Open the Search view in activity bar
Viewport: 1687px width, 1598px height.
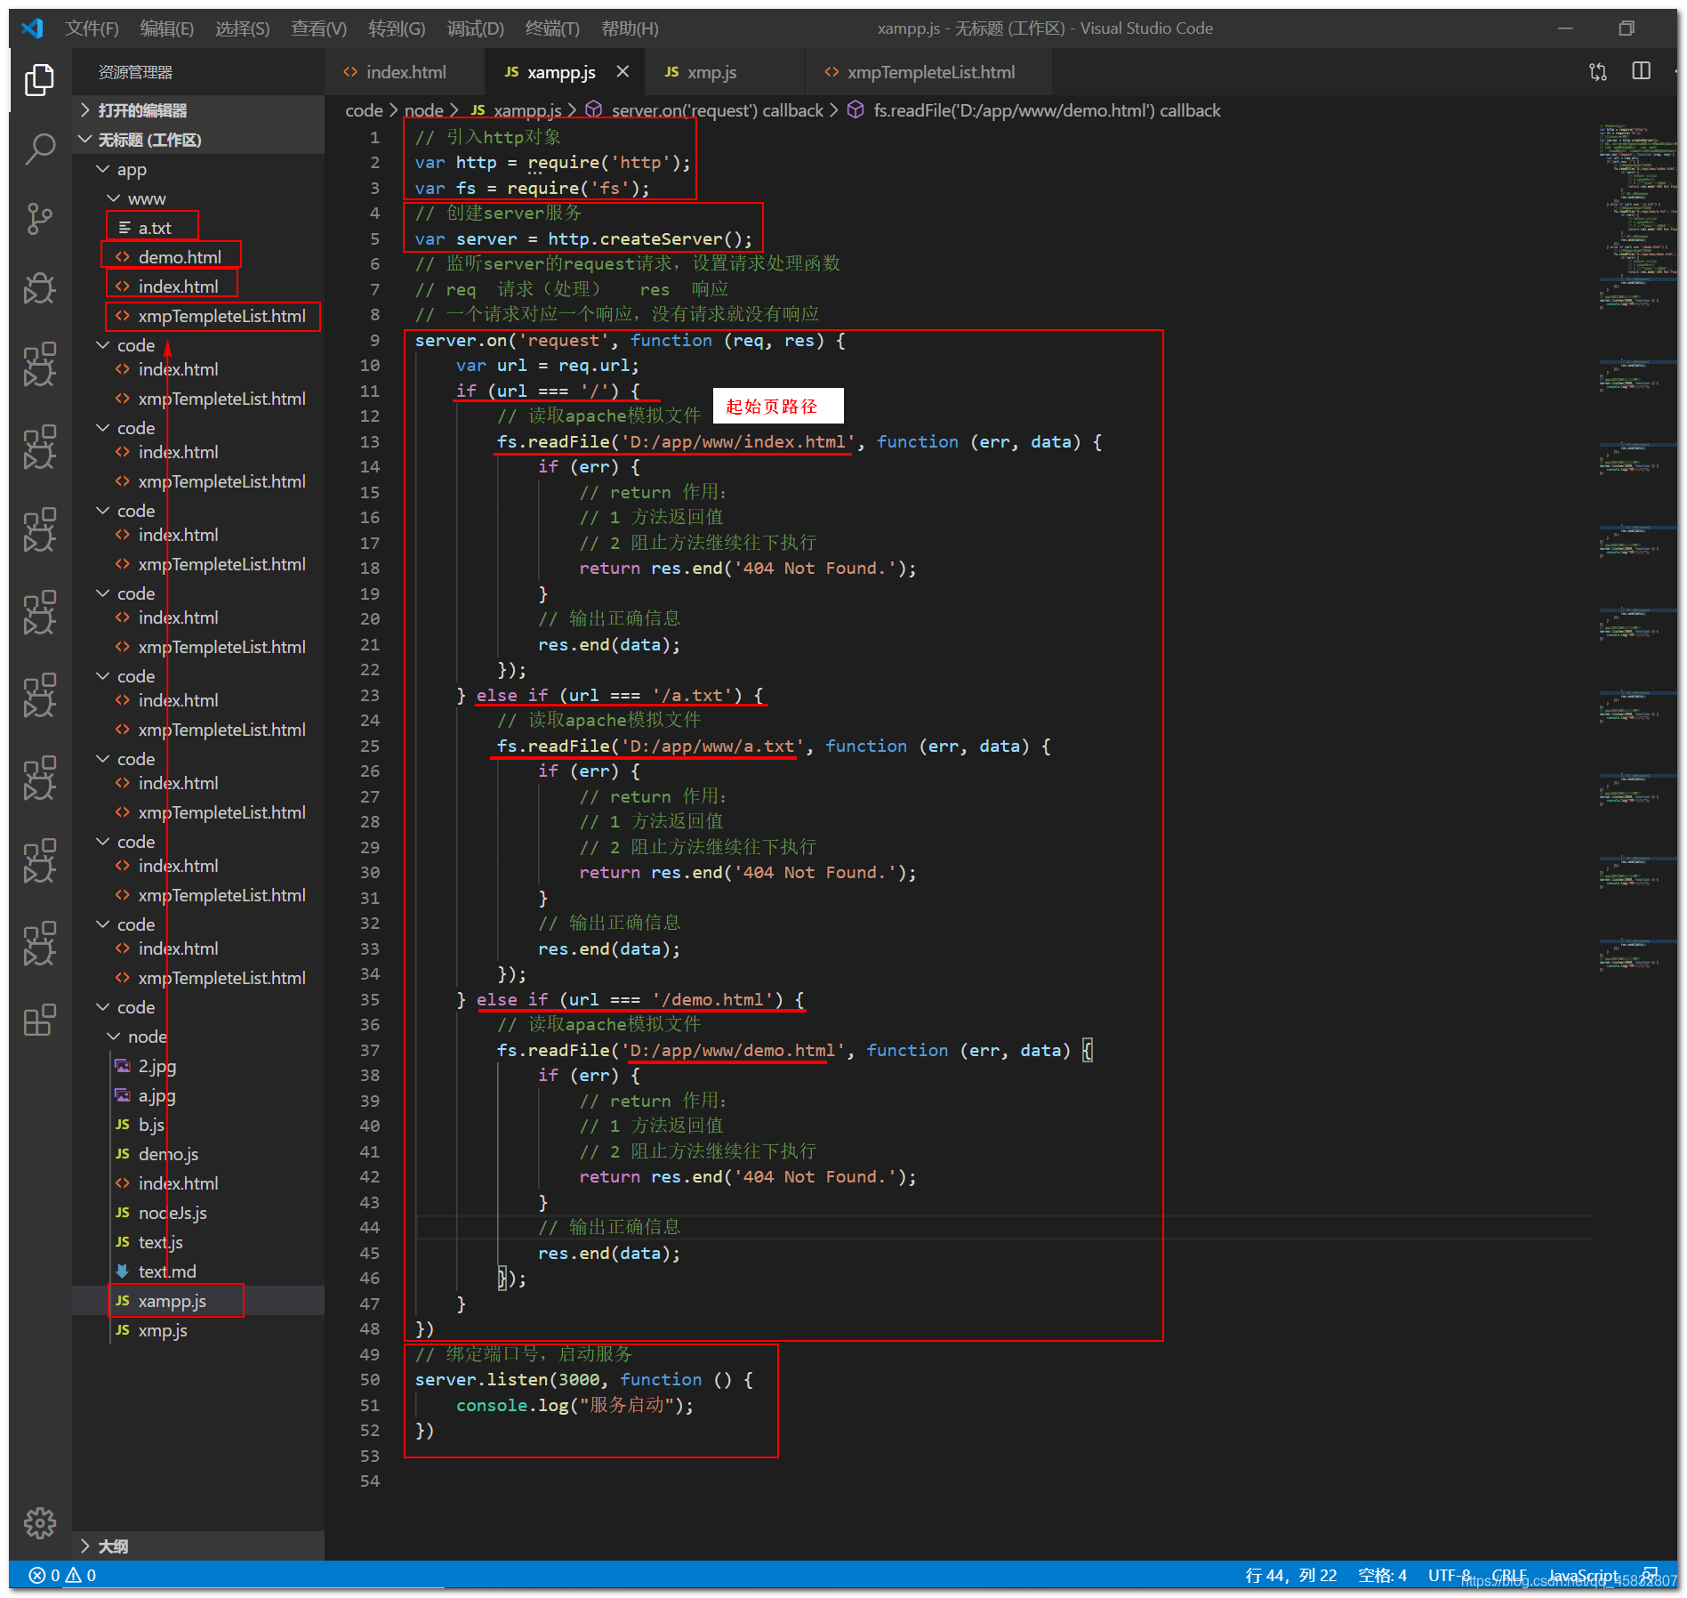tap(40, 149)
